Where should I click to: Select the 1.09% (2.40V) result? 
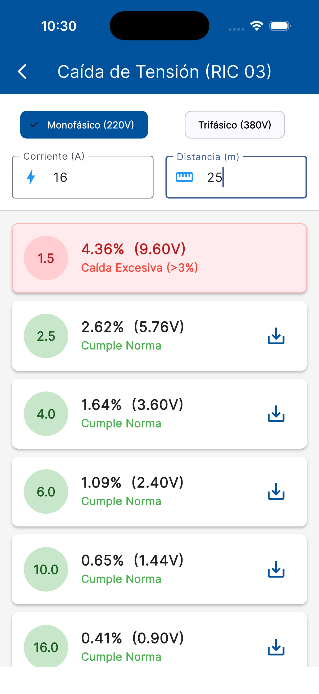pyautogui.click(x=132, y=483)
